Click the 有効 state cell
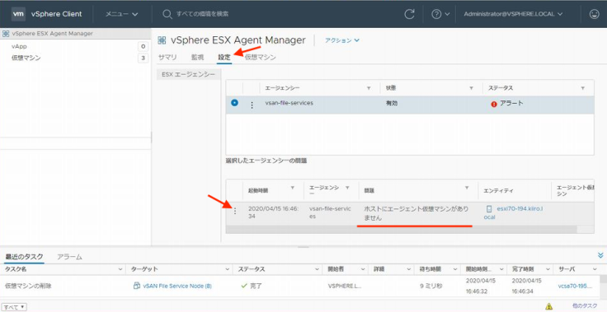Viewport: 607px width, 312px height. [392, 103]
